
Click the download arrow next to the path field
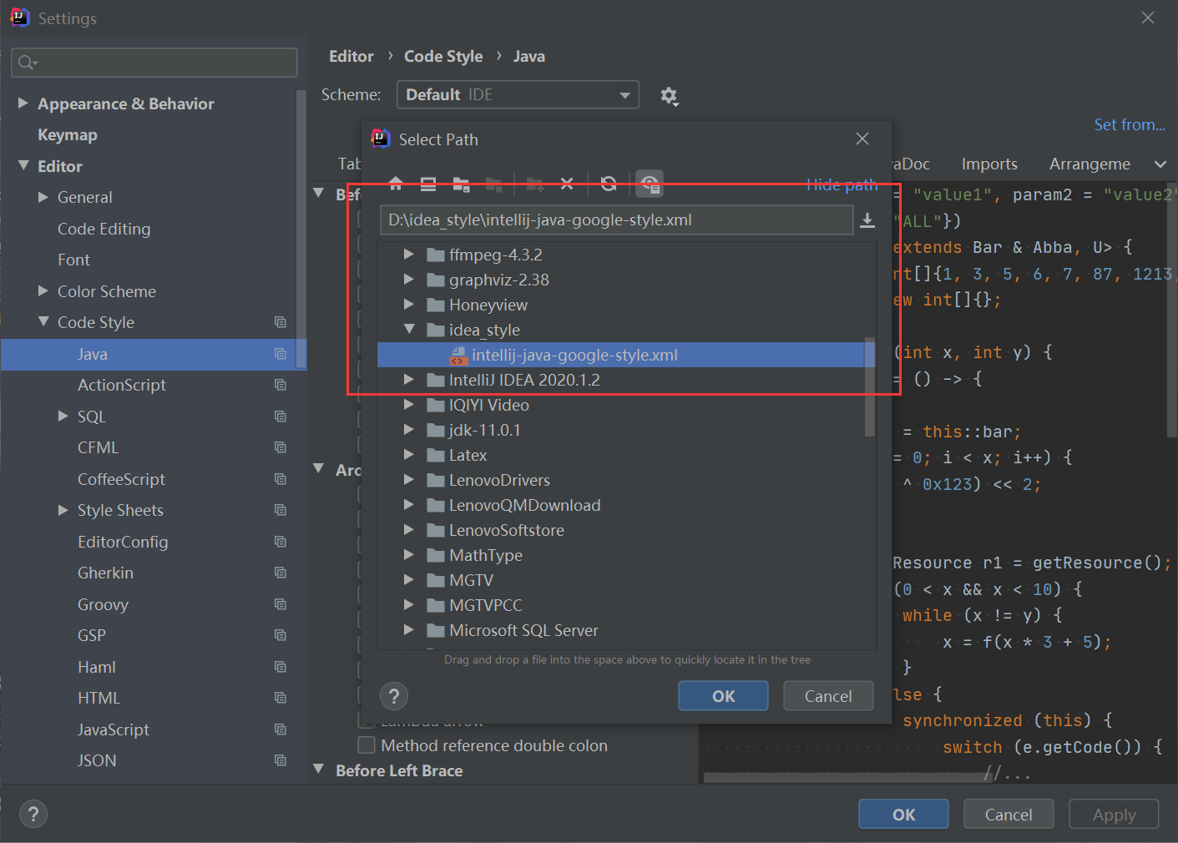[867, 220]
